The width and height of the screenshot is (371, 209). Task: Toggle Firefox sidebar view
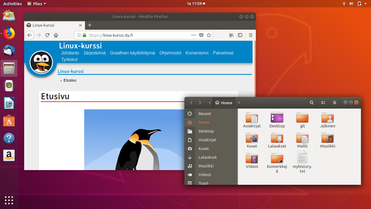240,35
